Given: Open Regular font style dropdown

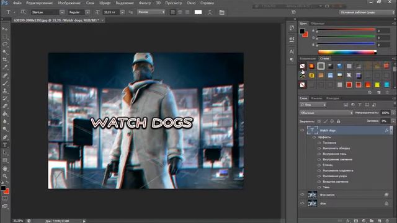Looking at the screenshot, I should pos(87,12).
